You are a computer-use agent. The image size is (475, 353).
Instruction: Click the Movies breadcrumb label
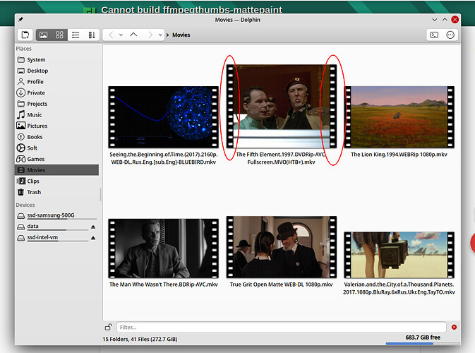click(x=181, y=35)
